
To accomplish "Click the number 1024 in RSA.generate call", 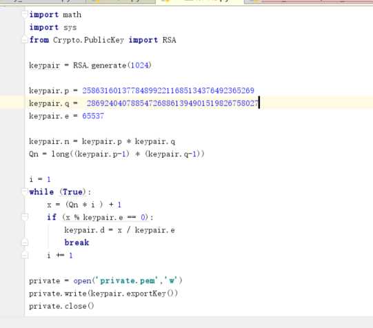I will [140, 65].
